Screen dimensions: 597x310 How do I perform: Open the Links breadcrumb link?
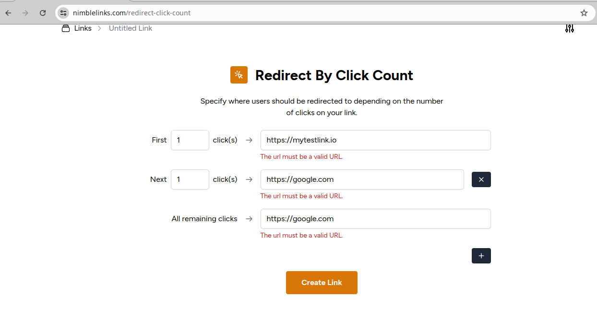tap(83, 28)
